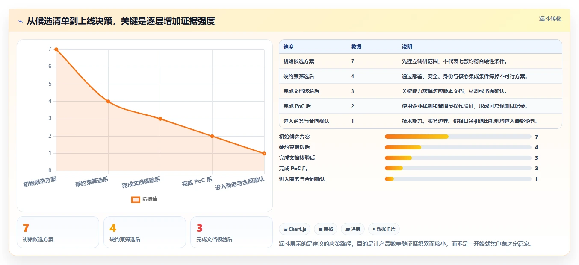Image resolution: width=579 pixels, height=265 pixels.
Task: Click the footer note starting 漏斗展示的是
Action: pyautogui.click(x=405, y=244)
